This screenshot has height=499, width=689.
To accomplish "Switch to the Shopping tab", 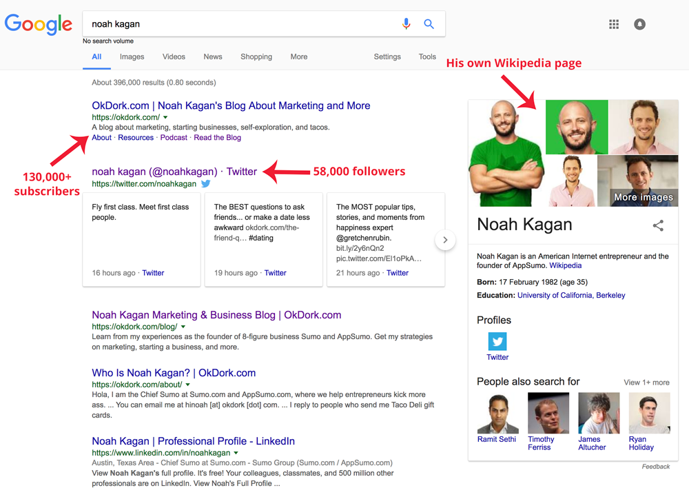I will [x=256, y=57].
